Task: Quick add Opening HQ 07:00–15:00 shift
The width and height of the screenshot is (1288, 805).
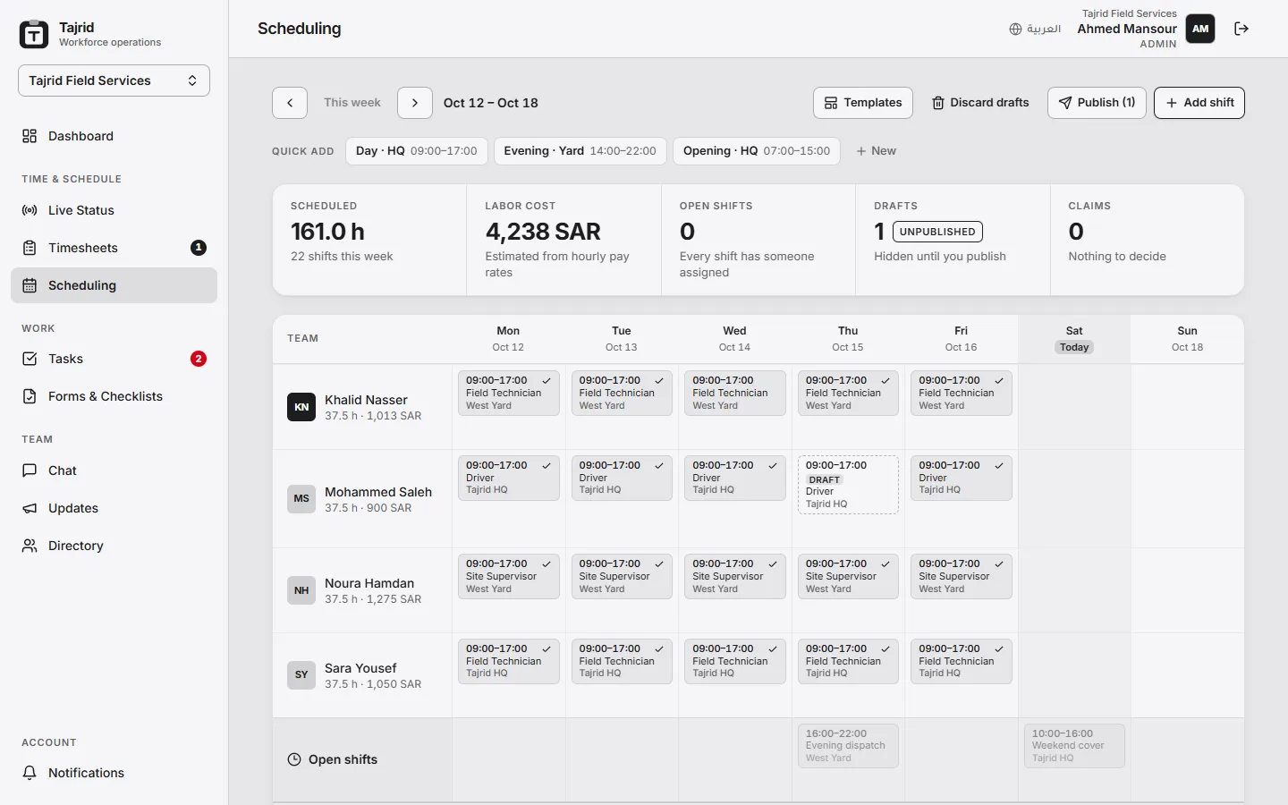Action: 757,151
